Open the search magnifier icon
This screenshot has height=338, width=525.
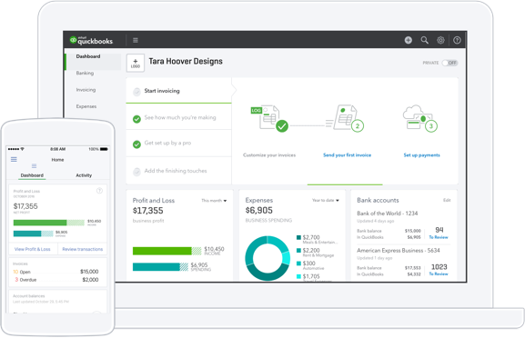tap(424, 40)
